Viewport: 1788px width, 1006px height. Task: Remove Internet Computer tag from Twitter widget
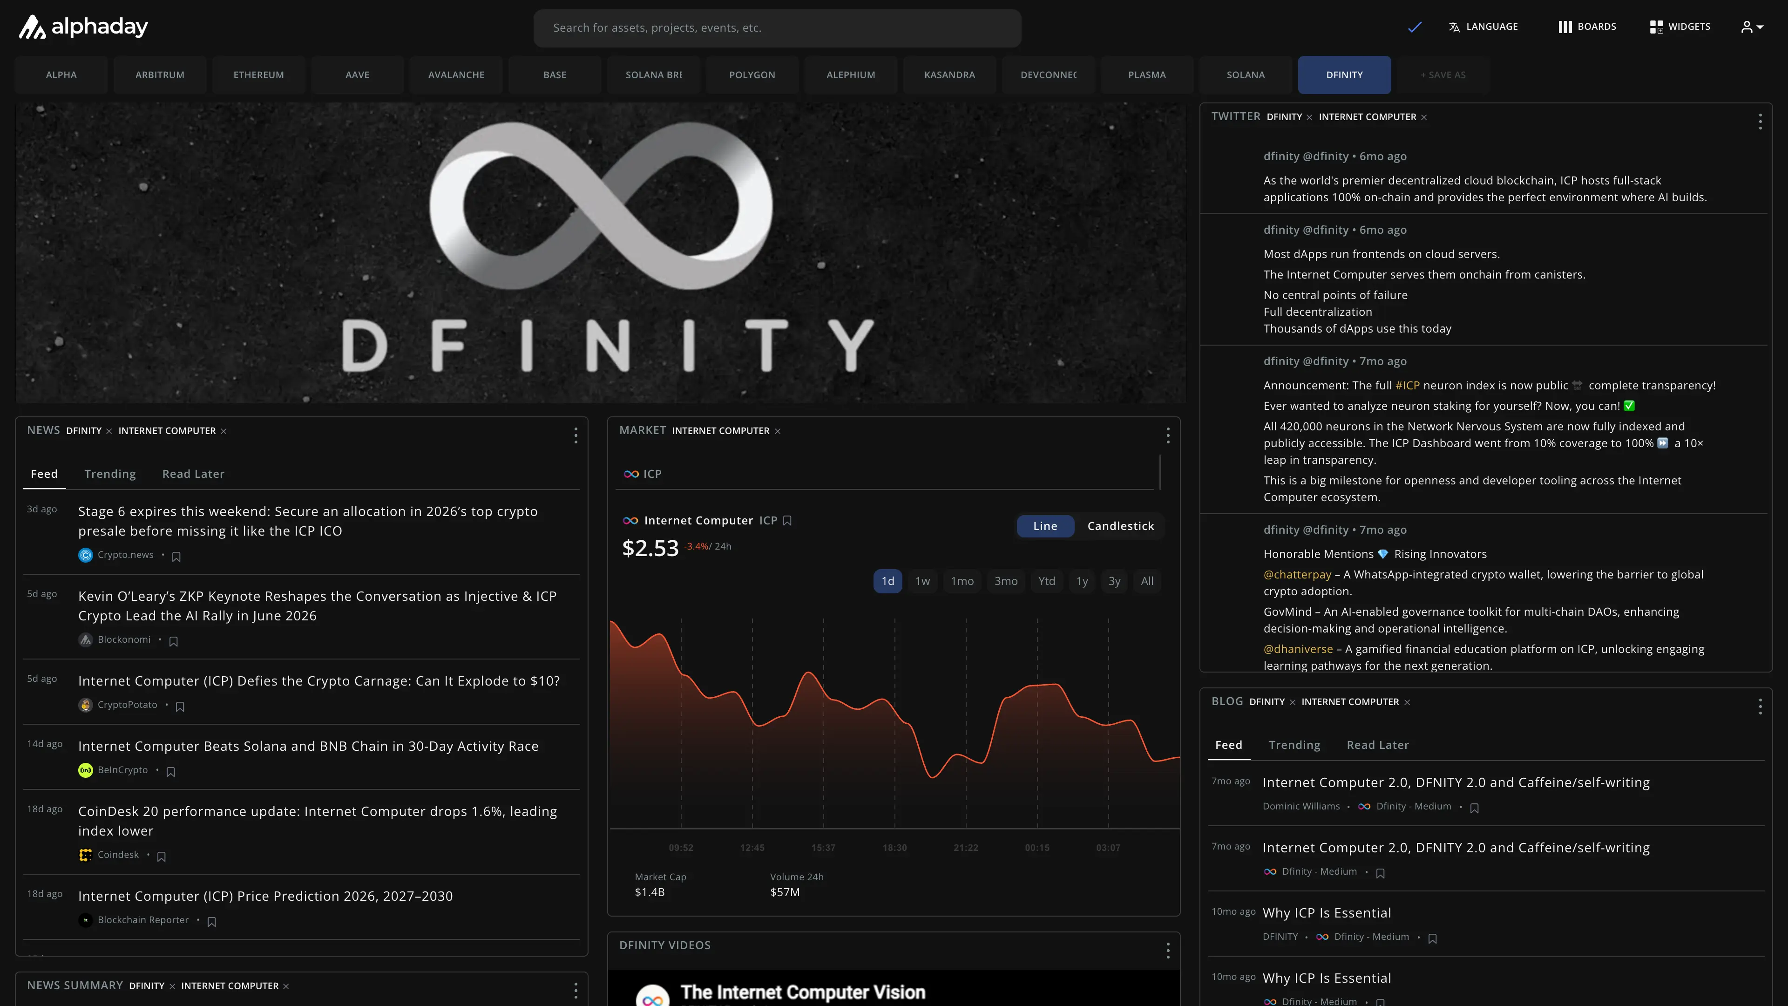coord(1423,117)
